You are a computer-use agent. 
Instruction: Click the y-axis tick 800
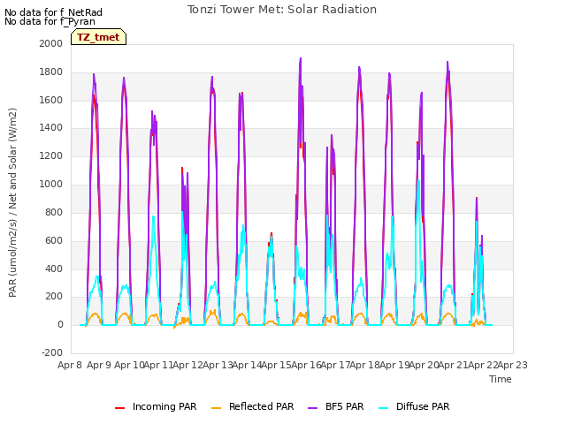pos(53,212)
